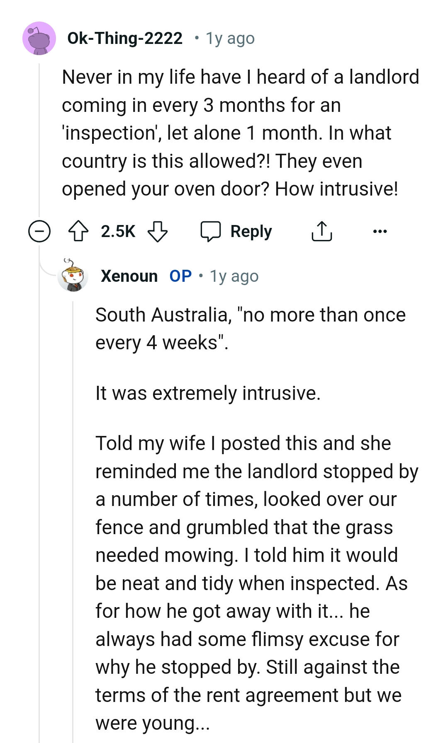Image resolution: width=448 pixels, height=743 pixels.
Task: View the 1y ago timestamp permalink
Action: [229, 38]
